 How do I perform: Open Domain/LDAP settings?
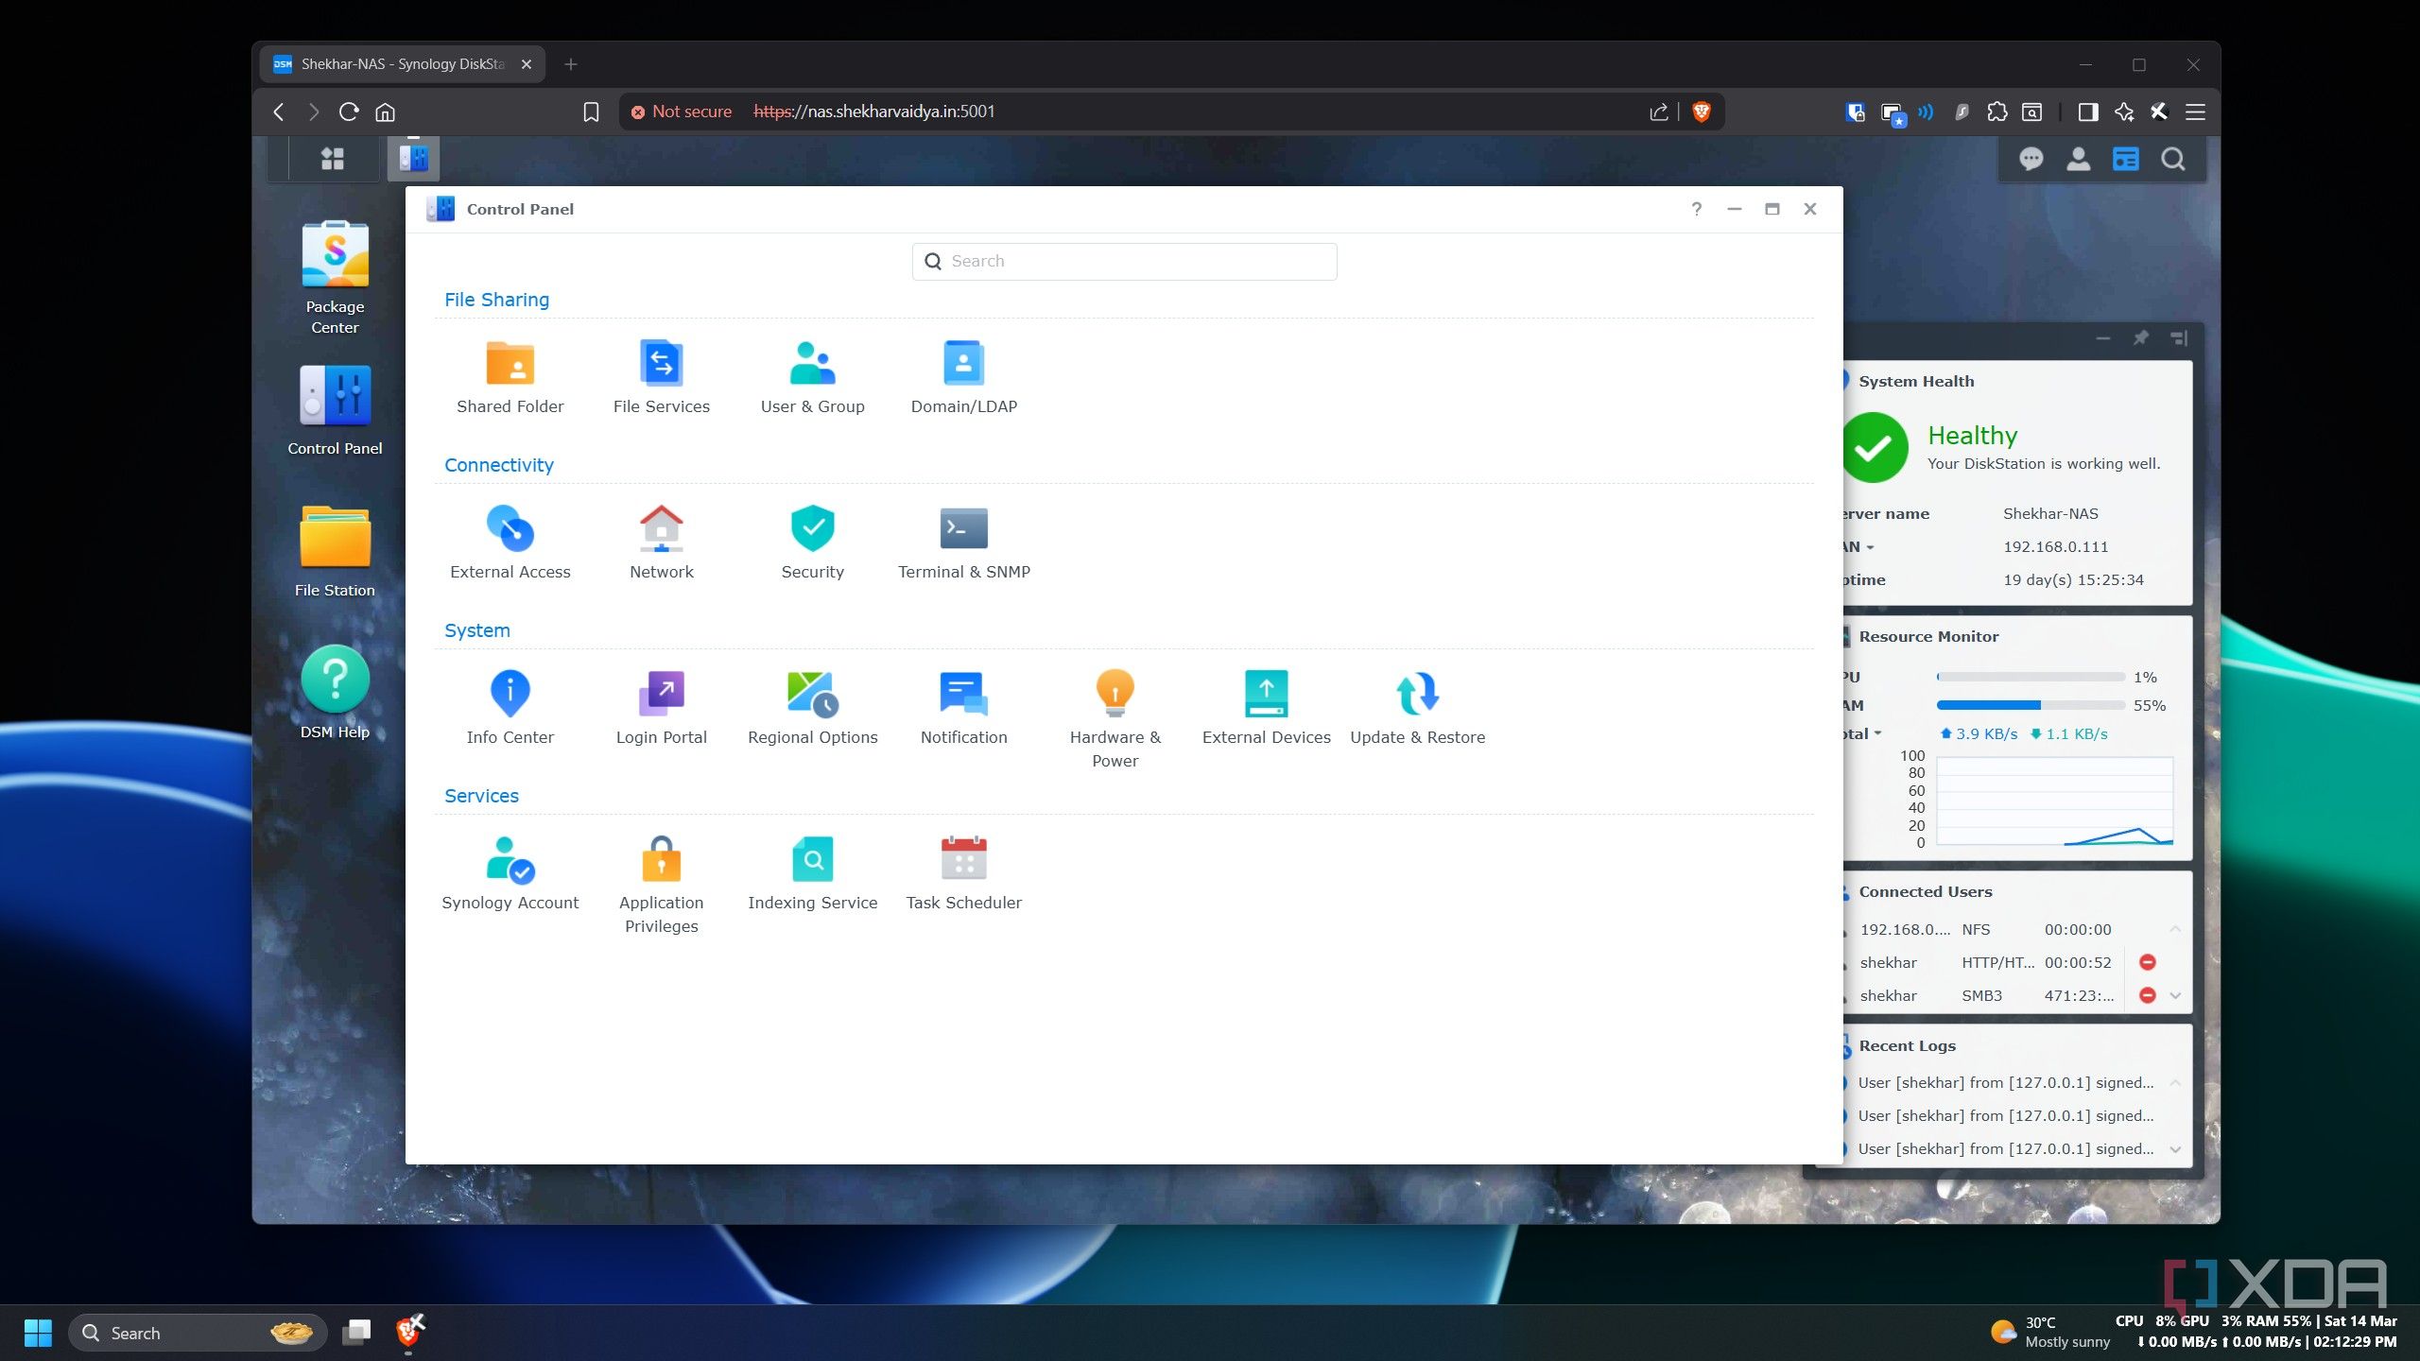click(x=963, y=378)
